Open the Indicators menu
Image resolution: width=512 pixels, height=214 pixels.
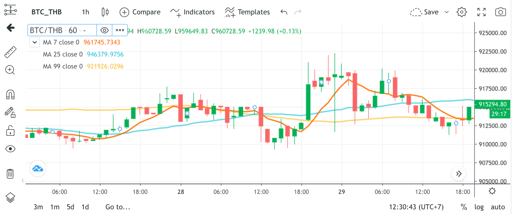(192, 12)
